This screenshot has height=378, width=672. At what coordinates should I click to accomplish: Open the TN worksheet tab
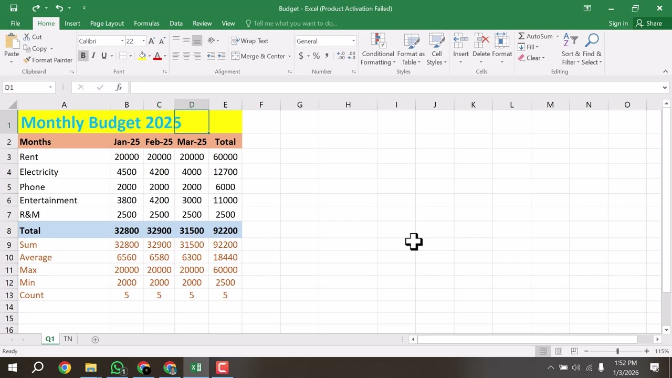coord(68,339)
